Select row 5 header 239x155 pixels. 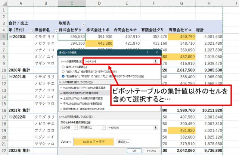(x=4, y=37)
